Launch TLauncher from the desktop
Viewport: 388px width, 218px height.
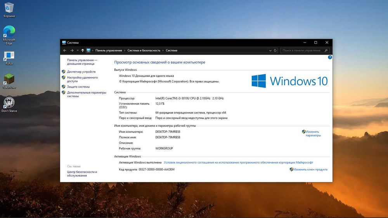pos(9,81)
